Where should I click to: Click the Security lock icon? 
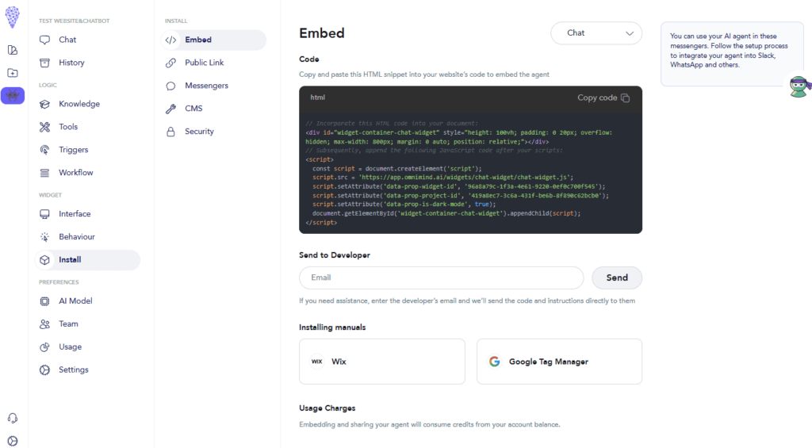[x=170, y=132]
